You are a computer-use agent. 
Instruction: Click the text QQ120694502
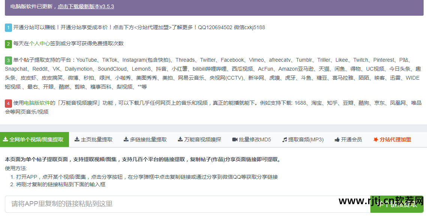pyautogui.click(x=215, y=27)
